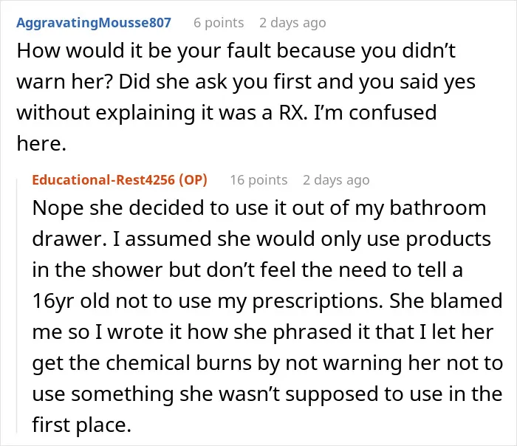Click the line starting 'How would it be'
This screenshot has height=446, width=517.
coord(236,51)
